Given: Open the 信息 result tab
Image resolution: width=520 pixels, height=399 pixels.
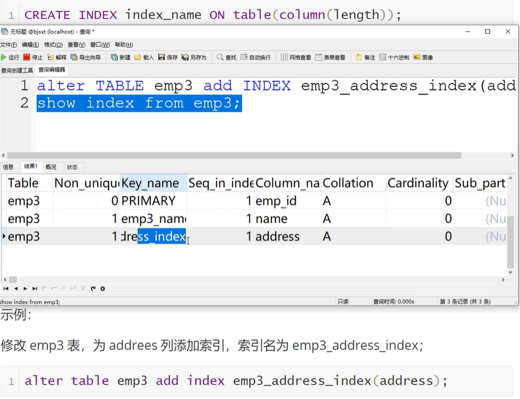Looking at the screenshot, I should click(x=9, y=167).
